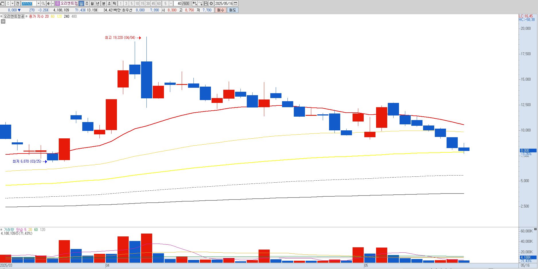Expand the 주 market type dropdown
This screenshot has height=269, width=538.
(12, 3)
